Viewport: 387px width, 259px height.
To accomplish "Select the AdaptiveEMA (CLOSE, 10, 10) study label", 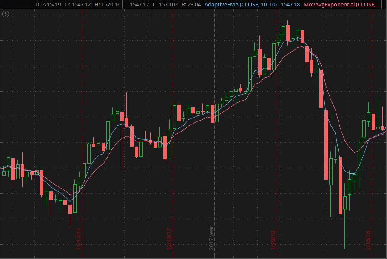I will pyautogui.click(x=241, y=5).
